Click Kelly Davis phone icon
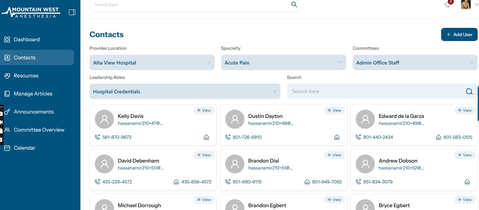The image size is (479, 210). (97, 137)
